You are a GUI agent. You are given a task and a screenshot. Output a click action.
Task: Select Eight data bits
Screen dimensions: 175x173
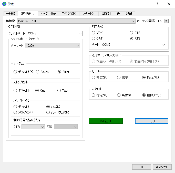pos(63,72)
